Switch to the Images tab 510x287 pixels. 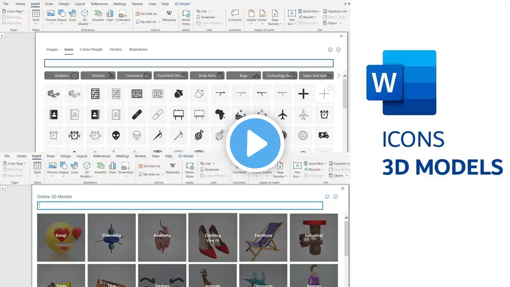pyautogui.click(x=52, y=49)
